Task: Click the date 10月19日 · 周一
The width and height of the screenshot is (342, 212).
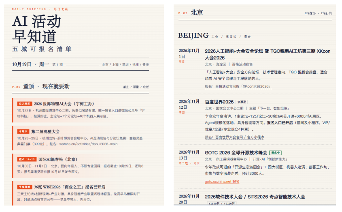Action: (30, 64)
